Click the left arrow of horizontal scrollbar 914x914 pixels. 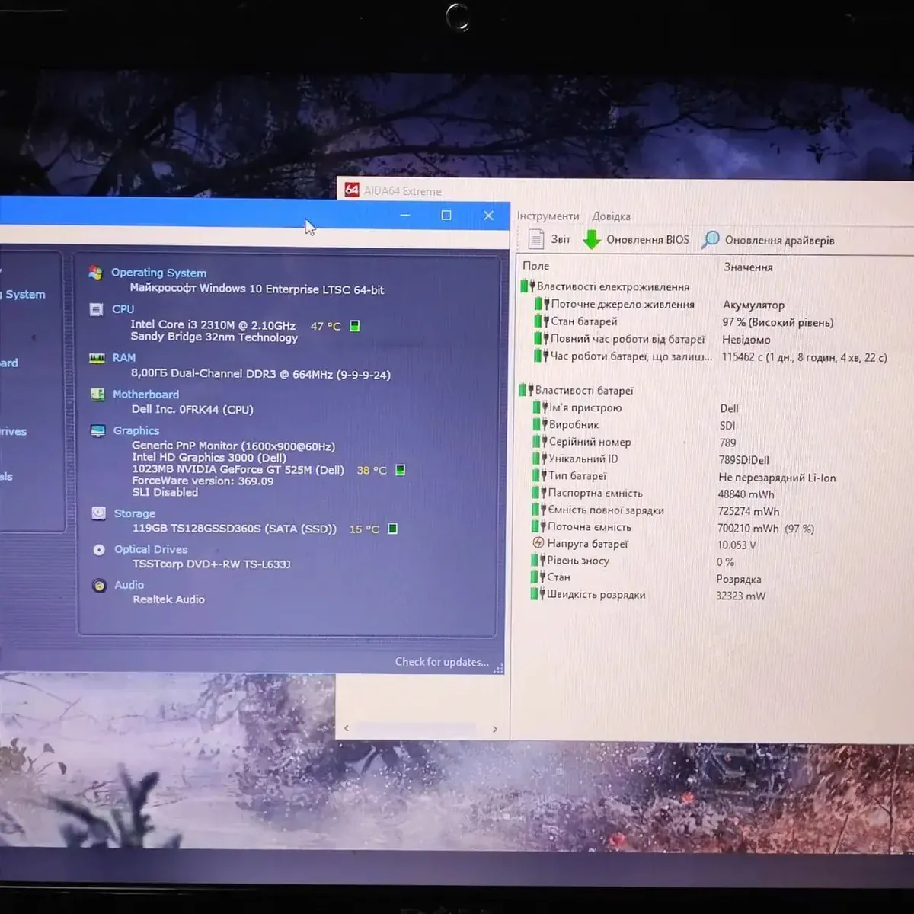click(x=347, y=728)
